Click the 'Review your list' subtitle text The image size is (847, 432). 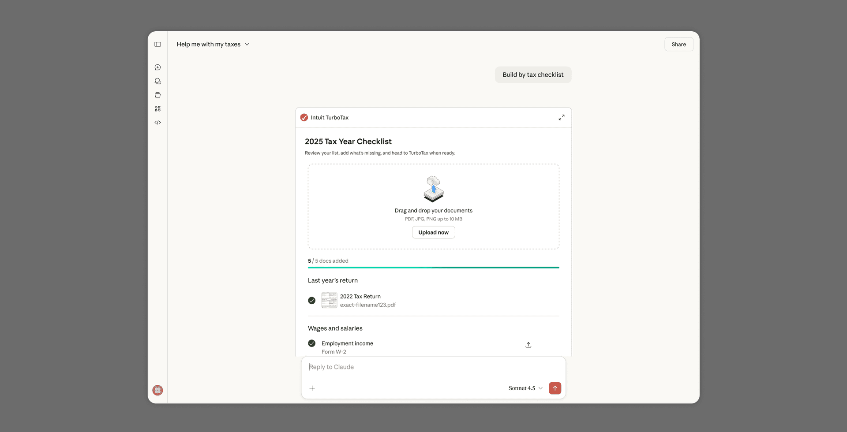click(x=380, y=153)
